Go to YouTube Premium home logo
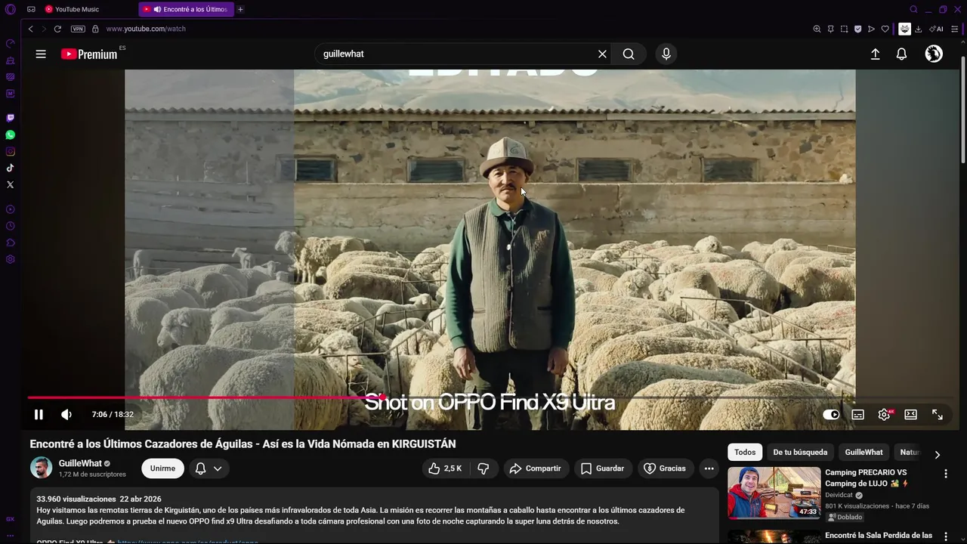967x544 pixels. click(89, 54)
